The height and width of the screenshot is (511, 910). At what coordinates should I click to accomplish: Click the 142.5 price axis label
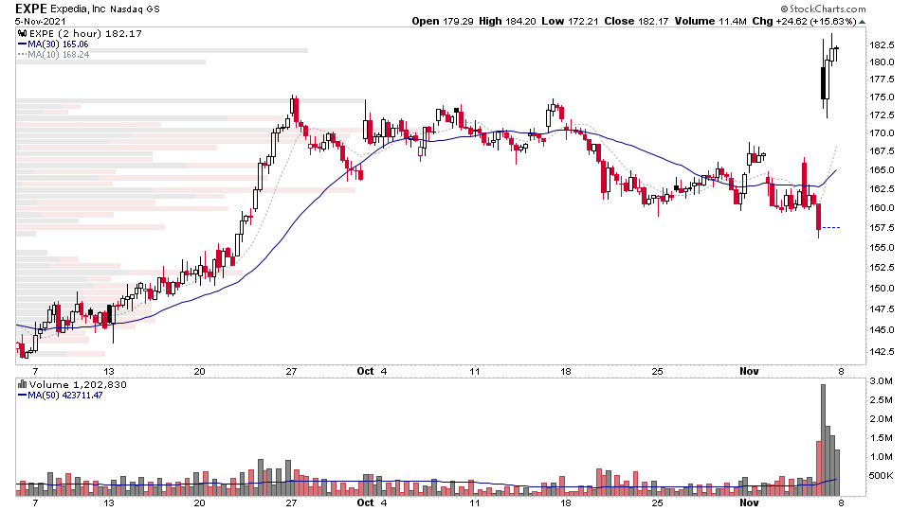point(883,351)
